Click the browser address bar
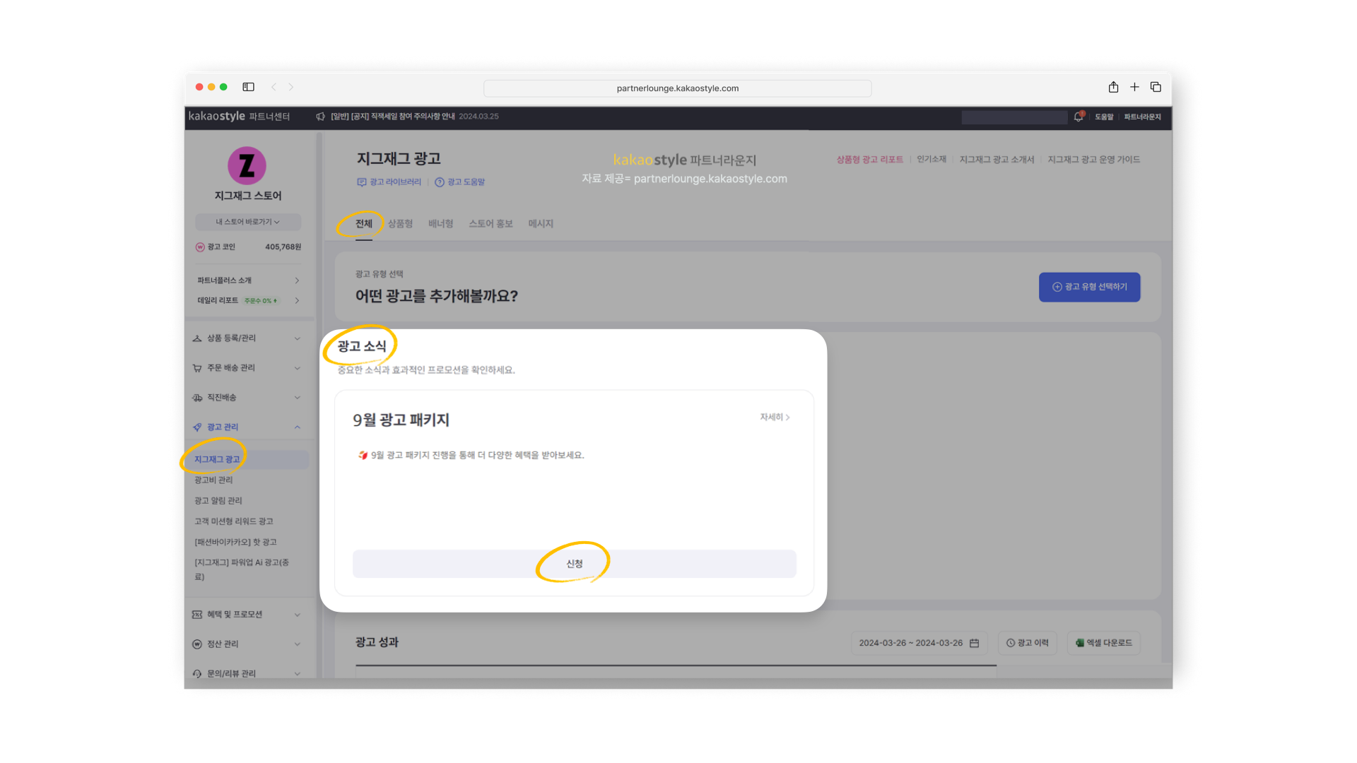The image size is (1357, 763). coord(677,88)
